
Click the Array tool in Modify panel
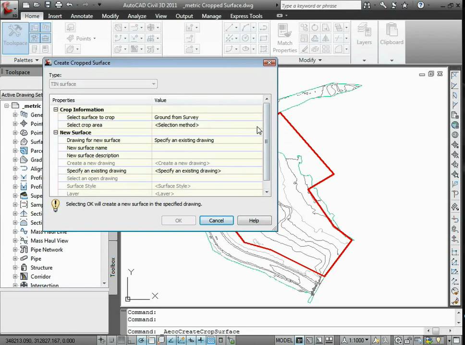(x=326, y=49)
